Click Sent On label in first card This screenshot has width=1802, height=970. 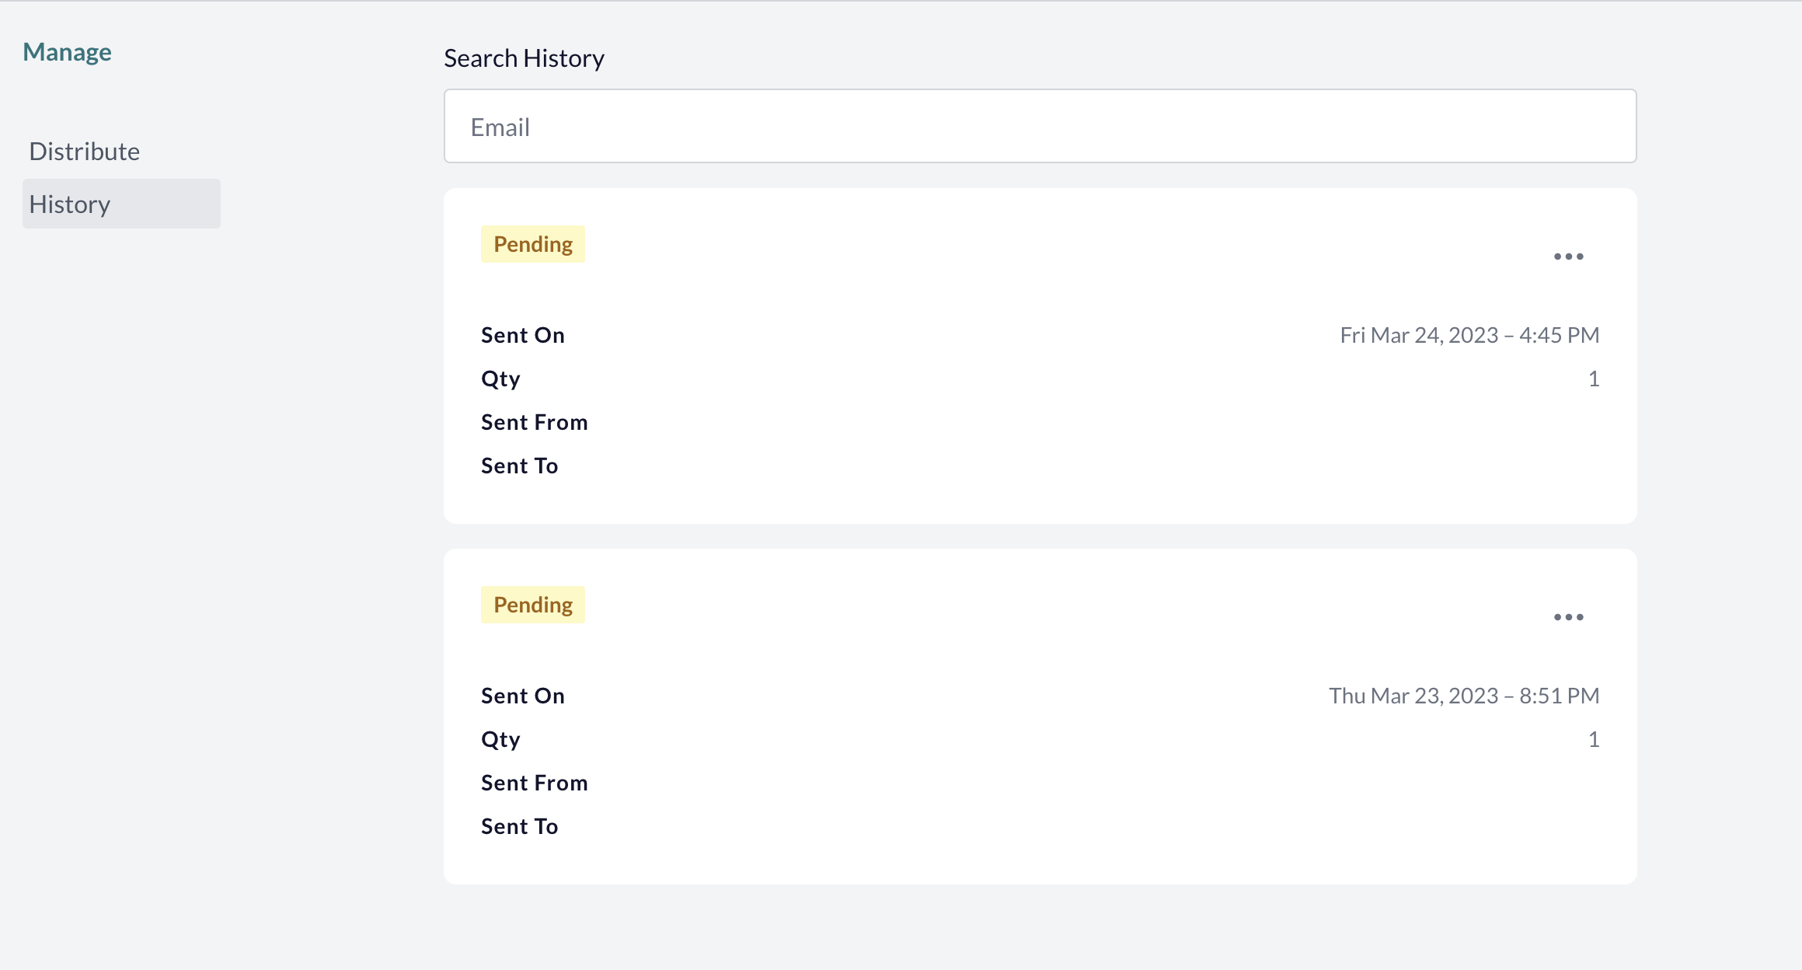[x=523, y=335]
